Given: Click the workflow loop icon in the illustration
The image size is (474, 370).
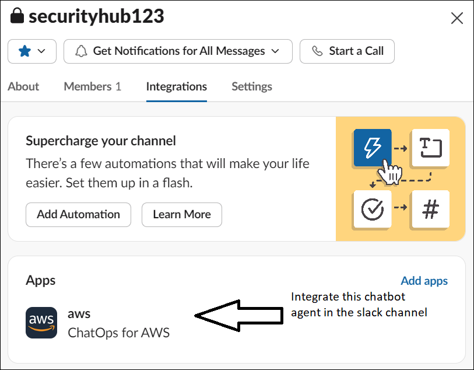Looking at the screenshot, I should point(430,148).
